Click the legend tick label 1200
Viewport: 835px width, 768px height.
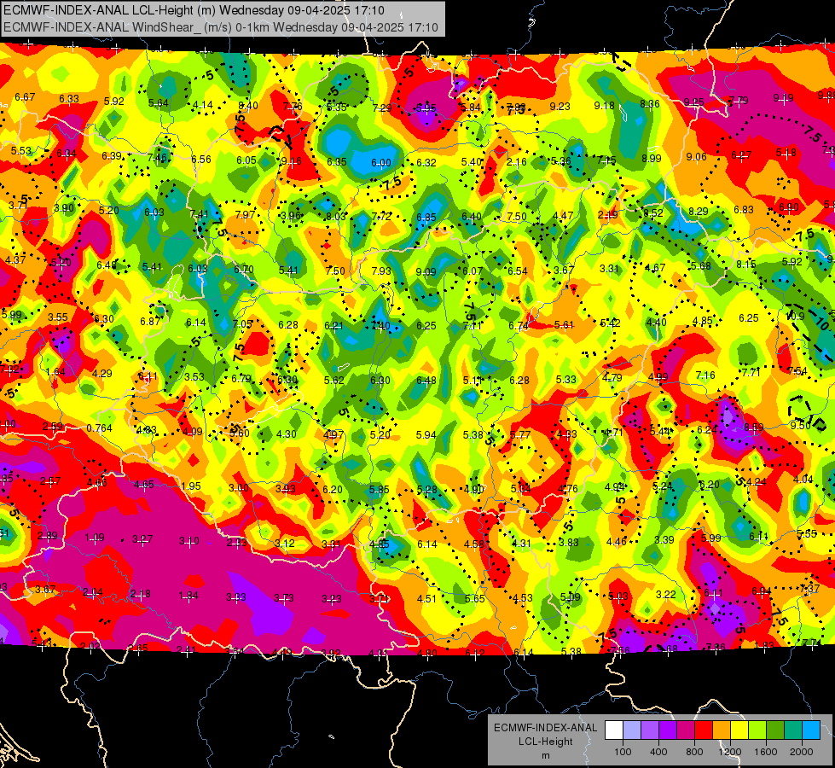click(730, 752)
